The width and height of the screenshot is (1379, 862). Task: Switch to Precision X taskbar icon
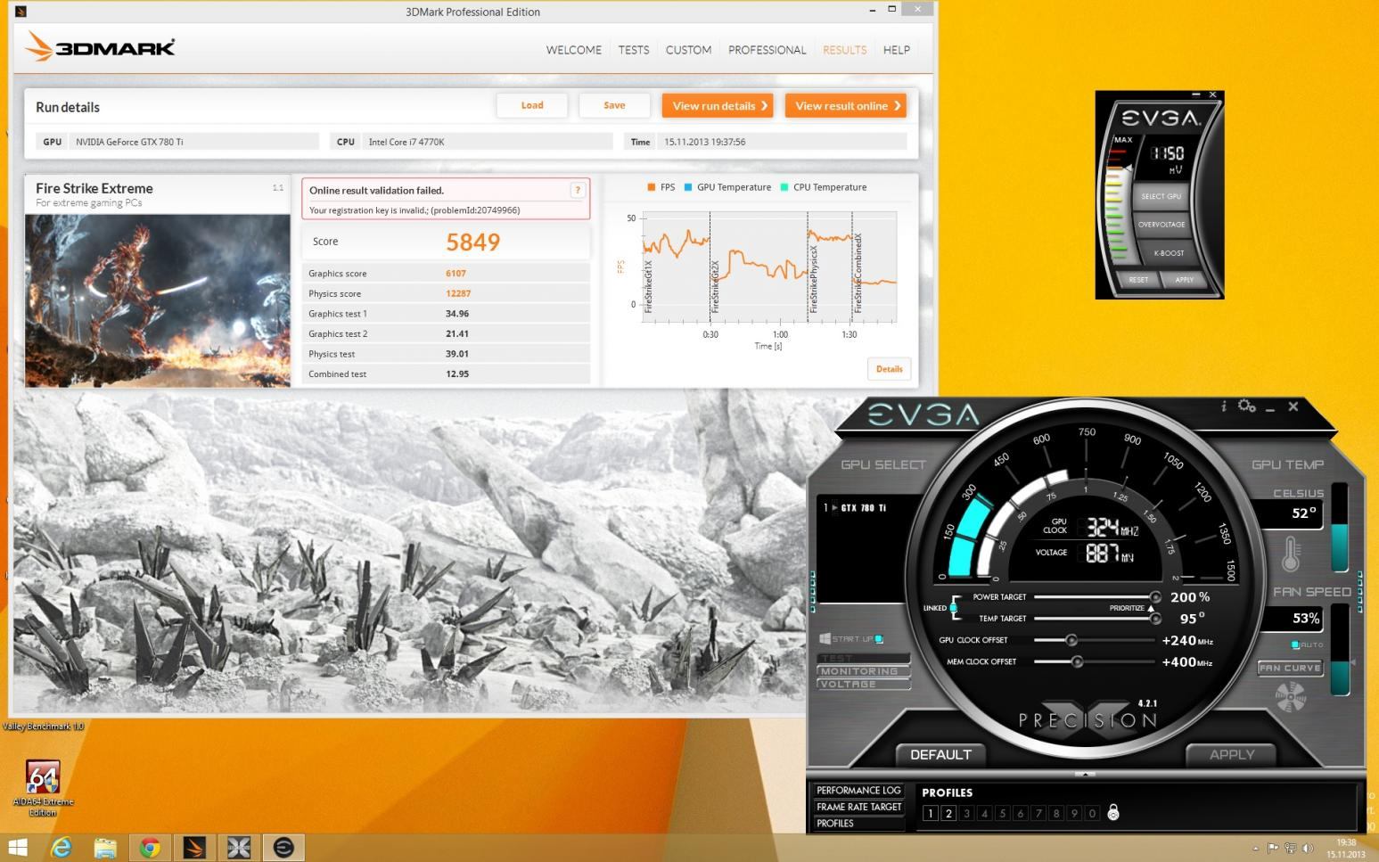coord(239,847)
